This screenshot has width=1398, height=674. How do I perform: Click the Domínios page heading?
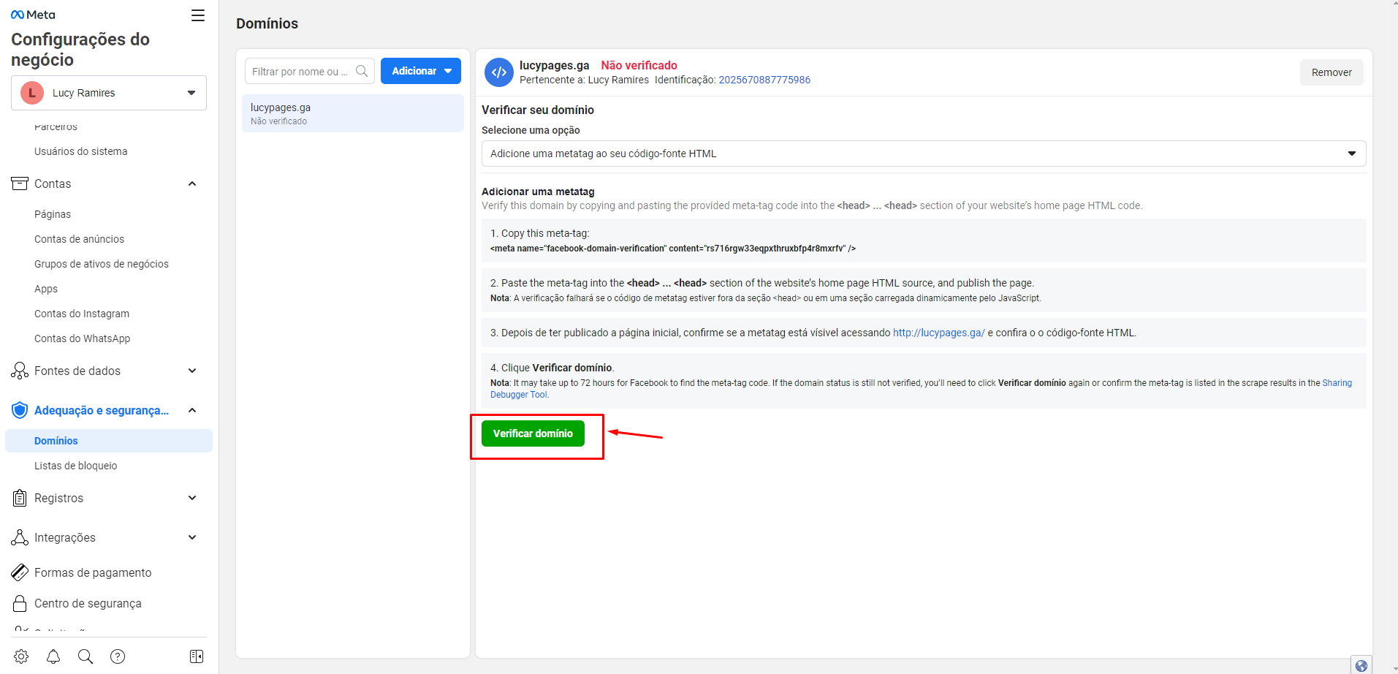coord(267,23)
